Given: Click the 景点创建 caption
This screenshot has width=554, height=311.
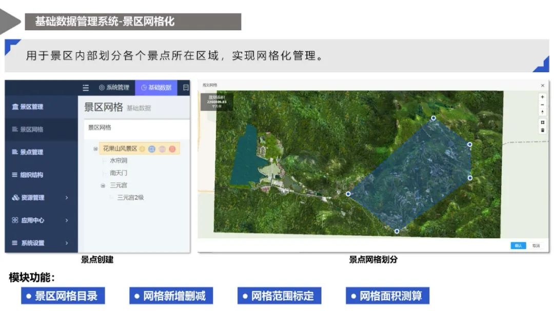Looking at the screenshot, I should 97,260.
